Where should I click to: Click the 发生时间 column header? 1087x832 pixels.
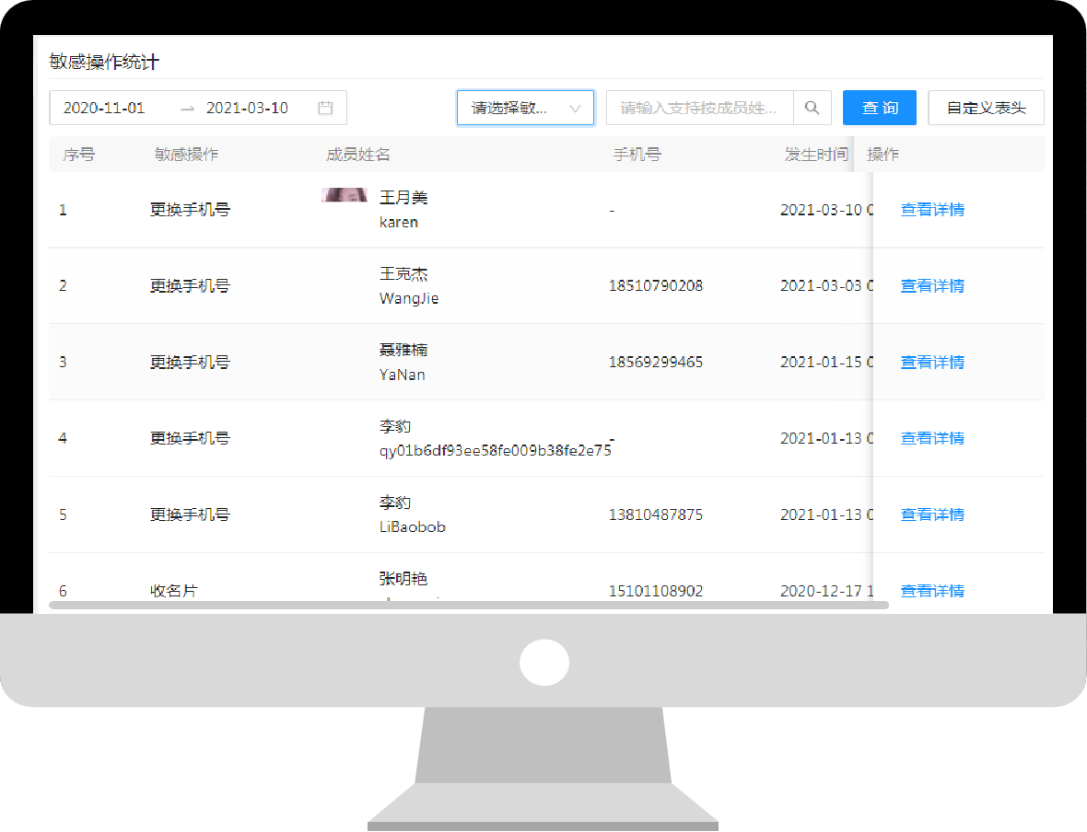tap(815, 155)
